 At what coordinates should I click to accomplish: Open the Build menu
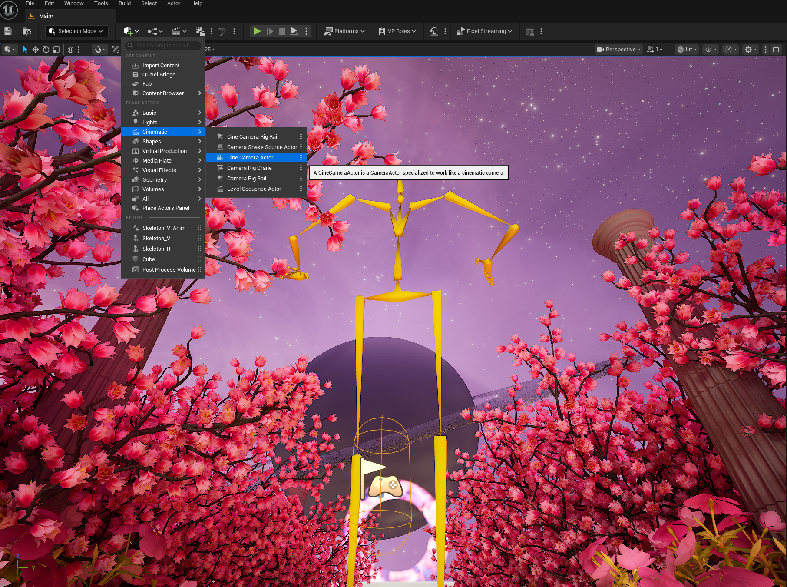coord(124,3)
